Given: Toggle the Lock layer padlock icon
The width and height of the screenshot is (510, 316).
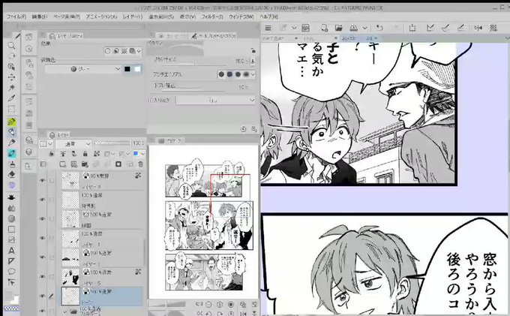Looking at the screenshot, I should coord(85,154).
